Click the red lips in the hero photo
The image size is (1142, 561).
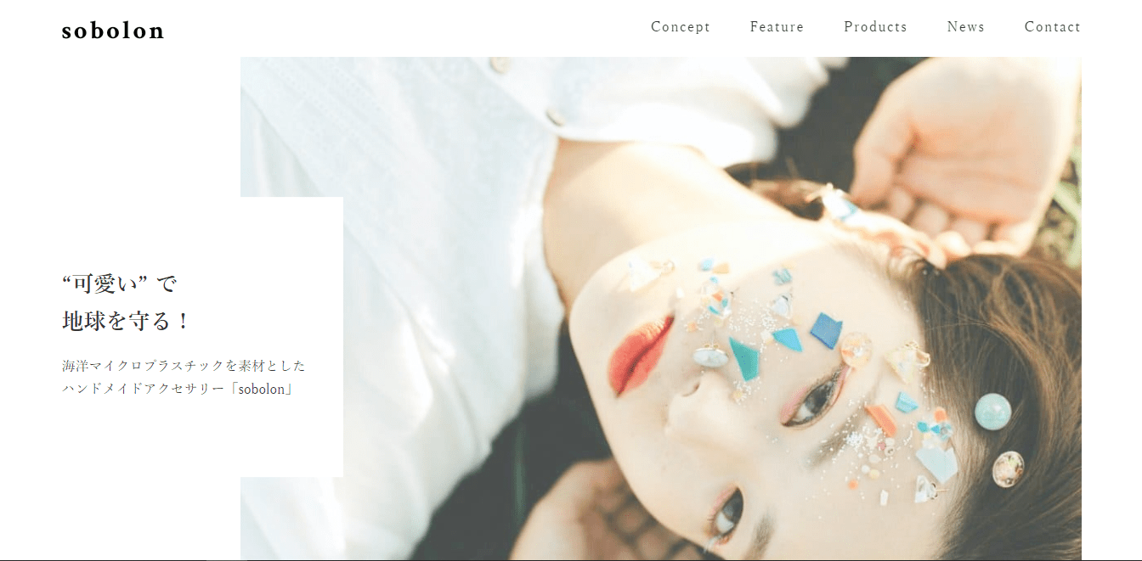[x=639, y=354]
